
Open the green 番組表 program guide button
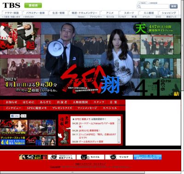pyautogui.click(x=33, y=6)
